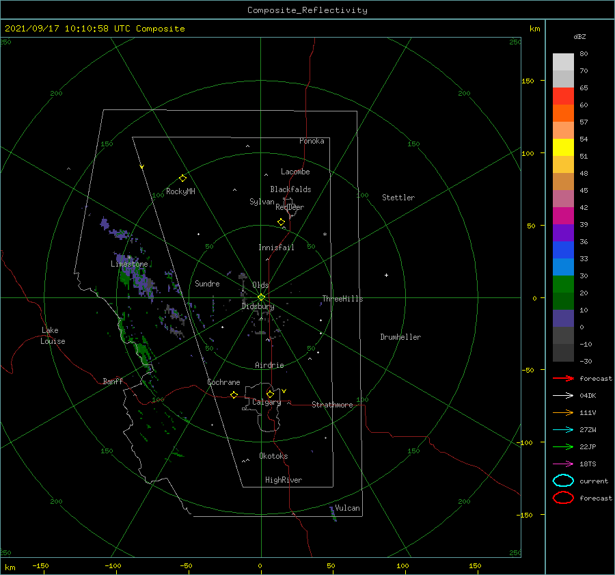615x575 pixels.
Task: Click the -150 tick on bottom axis
Action: click(40, 565)
